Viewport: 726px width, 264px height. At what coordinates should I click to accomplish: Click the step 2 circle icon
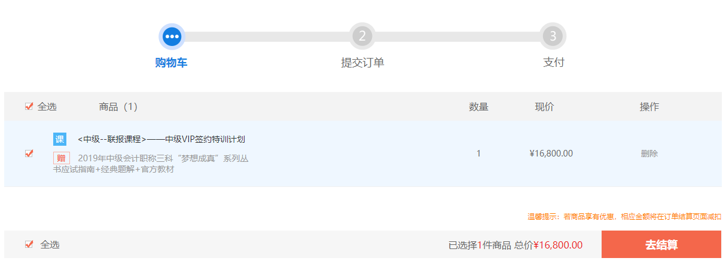click(x=362, y=36)
